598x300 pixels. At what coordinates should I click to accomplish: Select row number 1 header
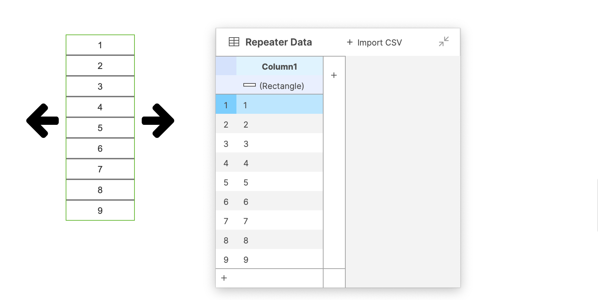(x=226, y=105)
